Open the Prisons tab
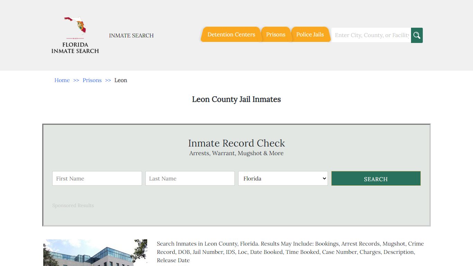The width and height of the screenshot is (473, 266). tap(276, 34)
